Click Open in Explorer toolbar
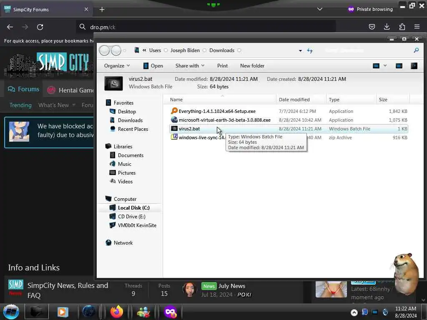 pos(153,66)
